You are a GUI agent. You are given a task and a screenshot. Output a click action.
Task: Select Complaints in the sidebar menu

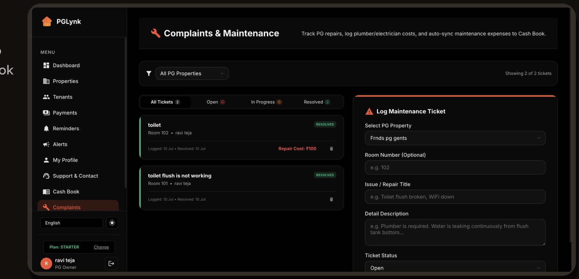pos(78,206)
